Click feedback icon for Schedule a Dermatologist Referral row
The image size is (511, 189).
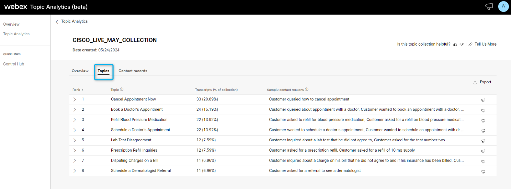point(483,172)
